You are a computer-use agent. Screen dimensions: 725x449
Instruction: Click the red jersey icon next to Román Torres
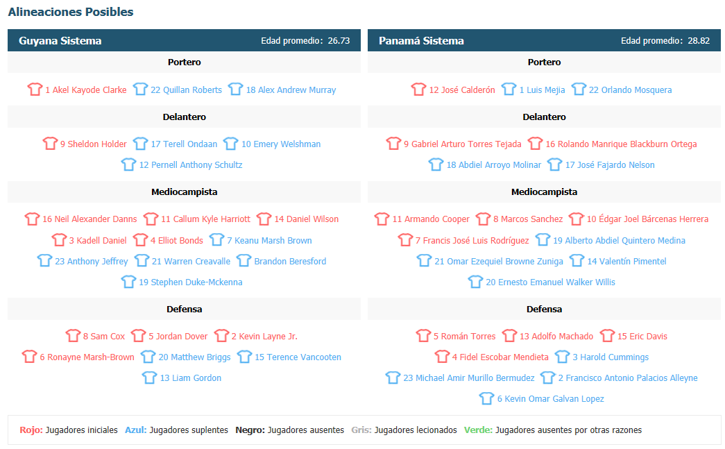pos(423,336)
